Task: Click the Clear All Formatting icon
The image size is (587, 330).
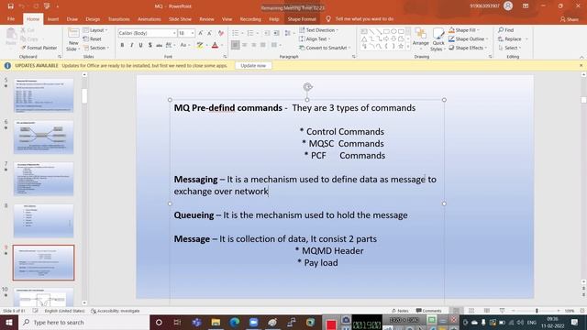Action: pos(221,33)
